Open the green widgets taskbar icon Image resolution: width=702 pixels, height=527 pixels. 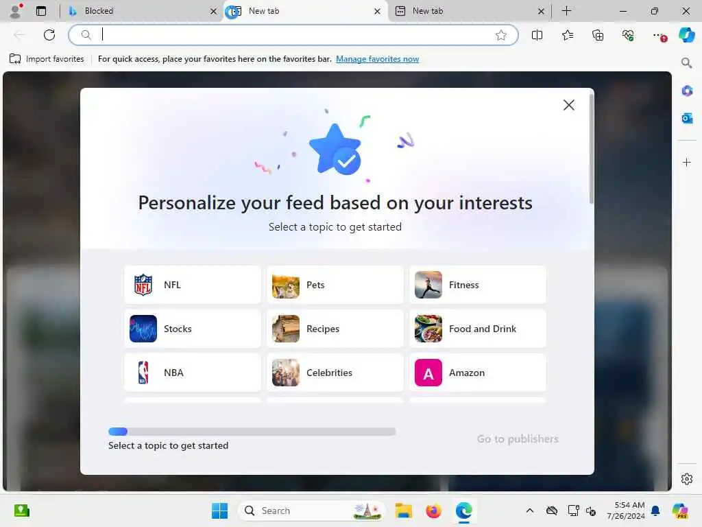point(21,511)
